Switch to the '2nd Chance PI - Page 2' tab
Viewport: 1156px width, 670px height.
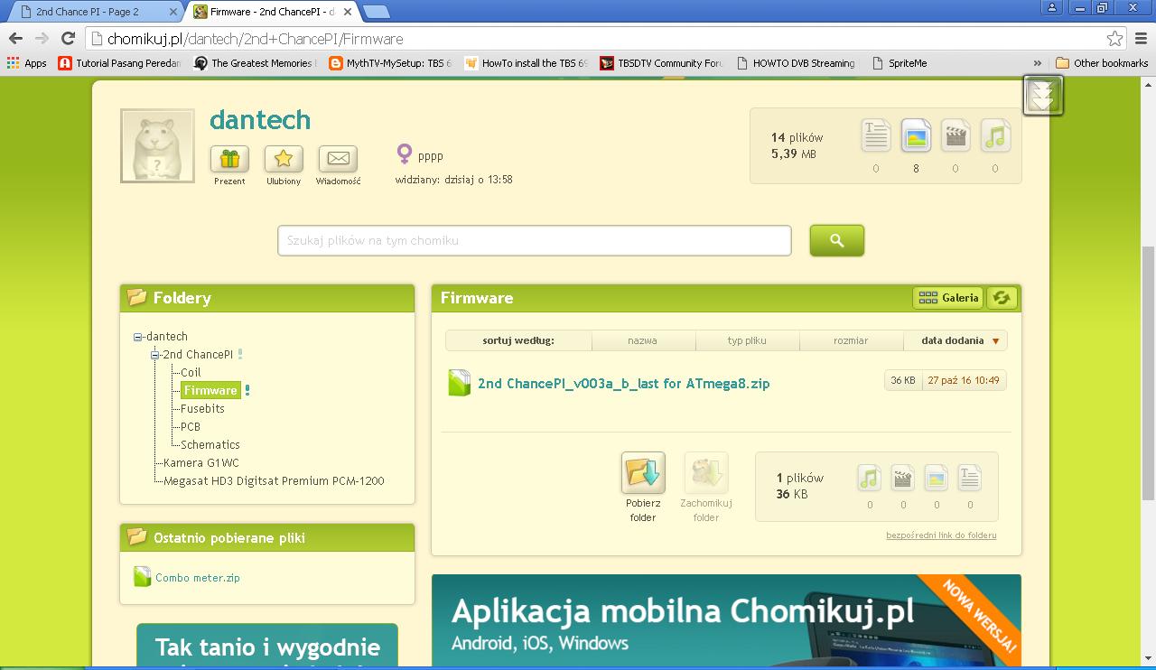pos(92,12)
